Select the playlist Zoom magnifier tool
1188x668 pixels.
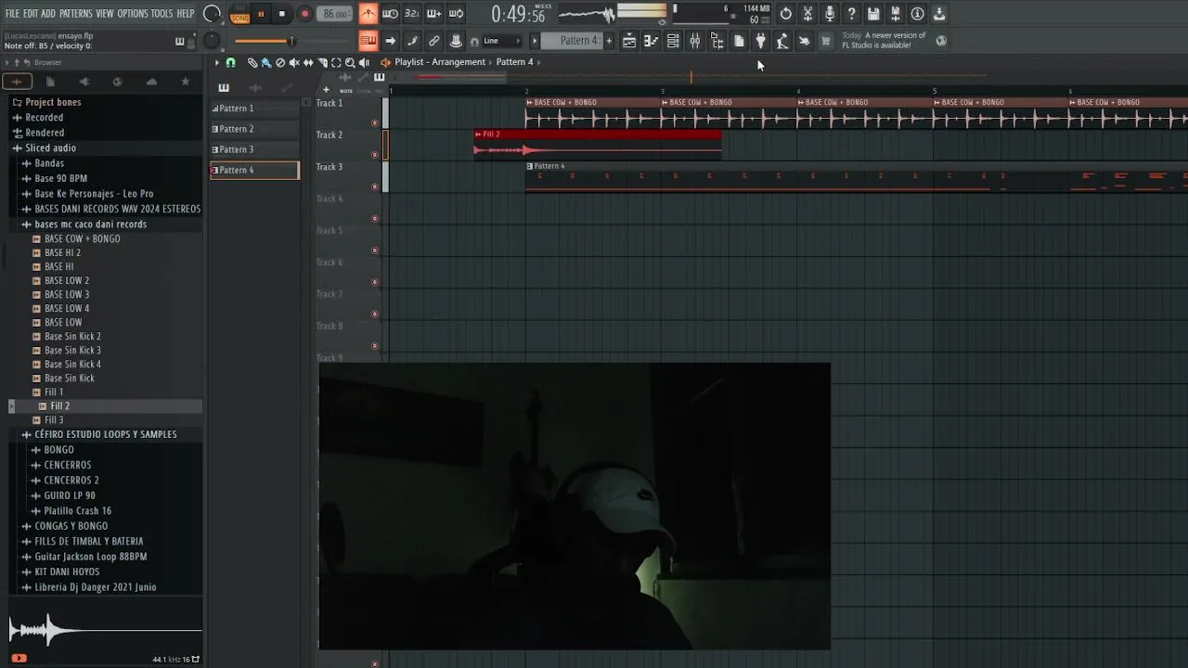point(350,62)
